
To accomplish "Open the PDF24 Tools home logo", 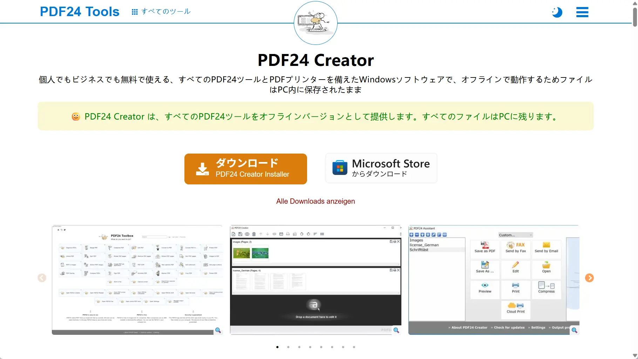I will click(80, 12).
